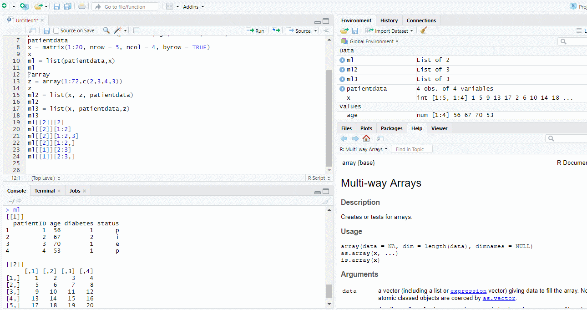Toggle the Source on Save checkbox

point(56,30)
